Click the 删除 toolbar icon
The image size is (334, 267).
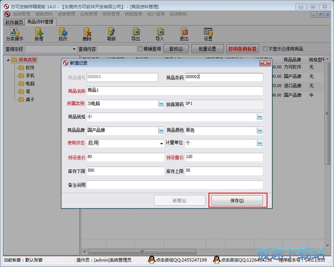pos(87,34)
